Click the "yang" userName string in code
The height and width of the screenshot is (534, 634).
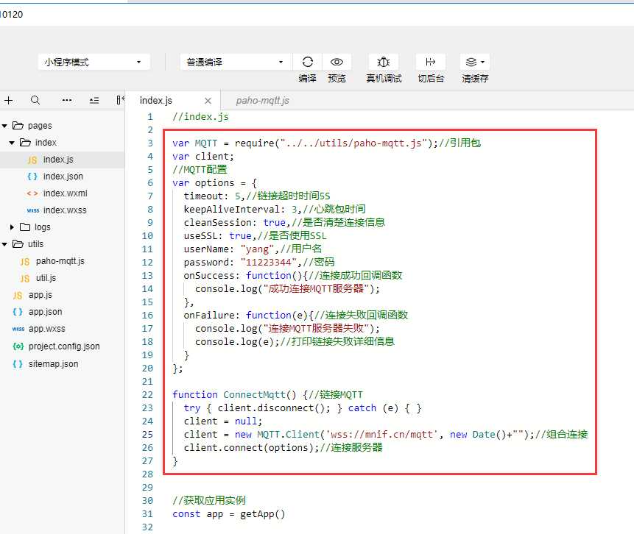[x=257, y=249]
